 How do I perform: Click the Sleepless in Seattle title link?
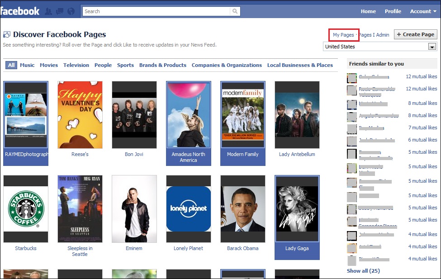tap(80, 251)
